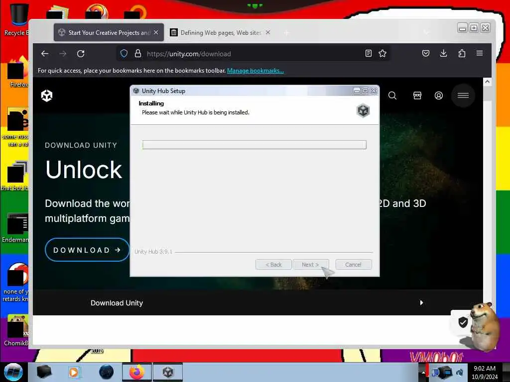
Task: Click Back in Unity Hub Setup
Action: pyautogui.click(x=273, y=265)
